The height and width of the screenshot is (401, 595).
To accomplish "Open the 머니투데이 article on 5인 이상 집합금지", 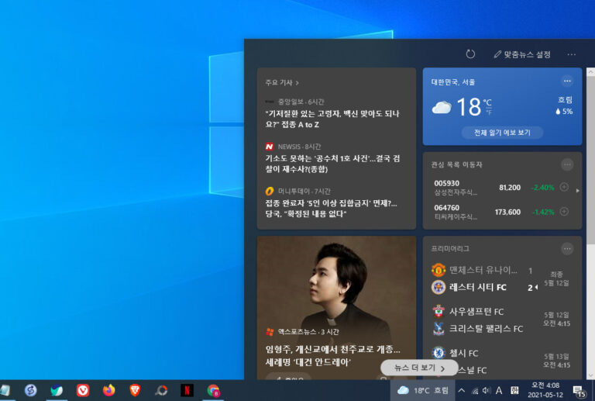I will click(x=332, y=209).
